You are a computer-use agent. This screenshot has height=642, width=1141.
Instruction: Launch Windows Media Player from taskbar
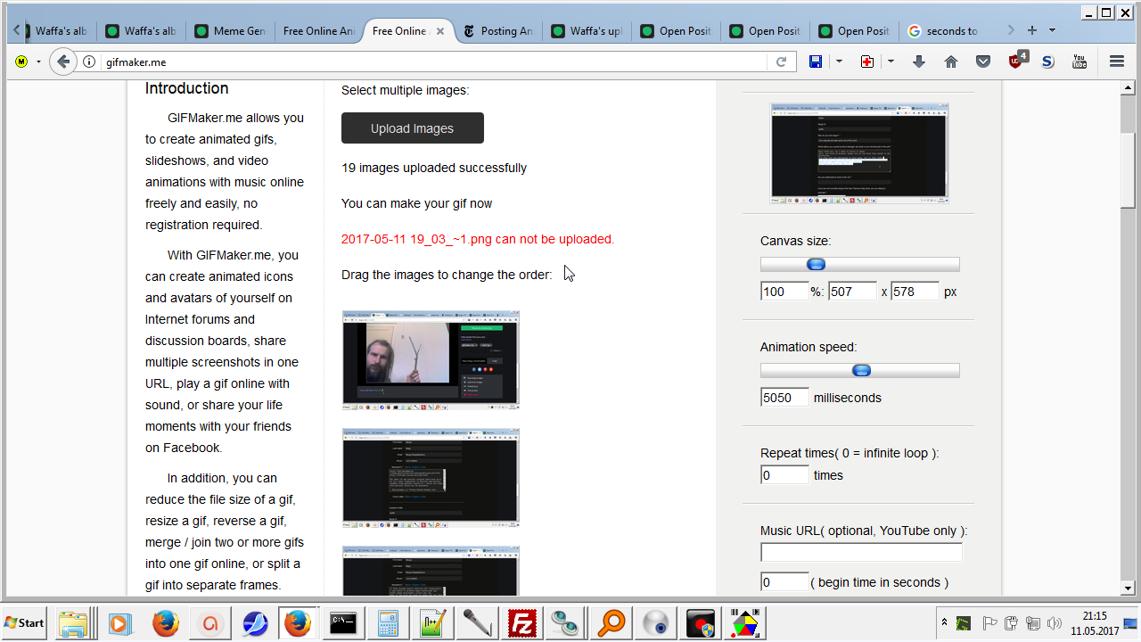click(119, 622)
